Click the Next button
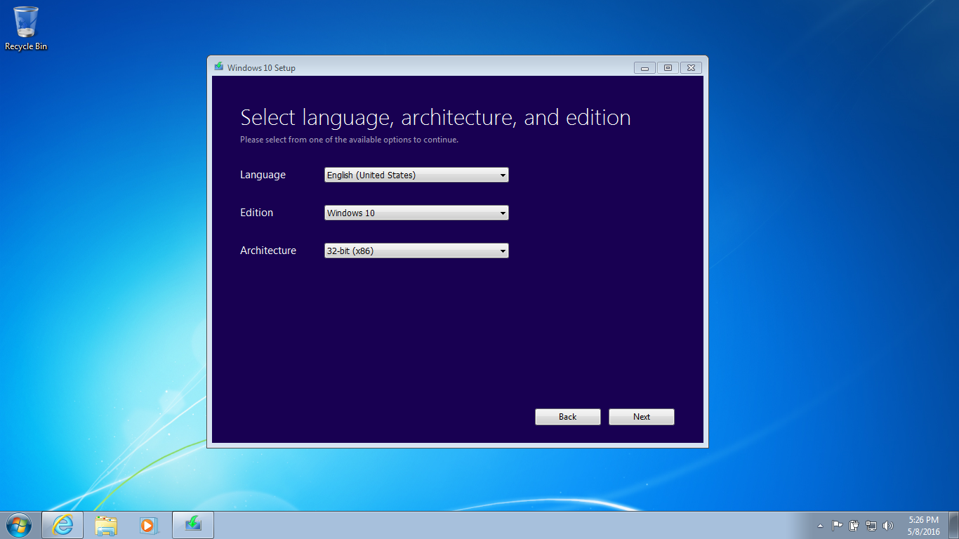 [641, 417]
